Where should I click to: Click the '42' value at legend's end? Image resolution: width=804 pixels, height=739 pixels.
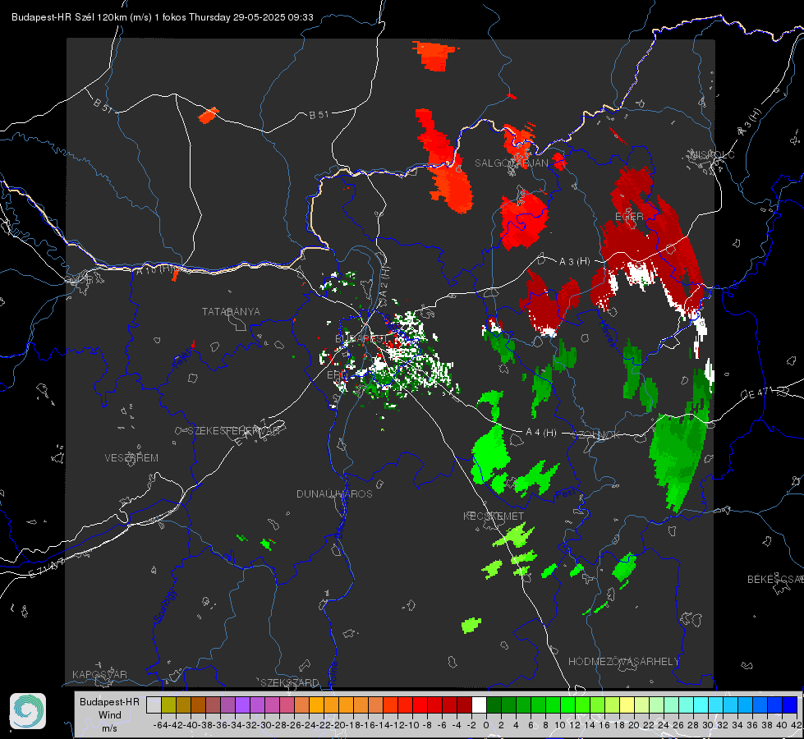(796, 725)
